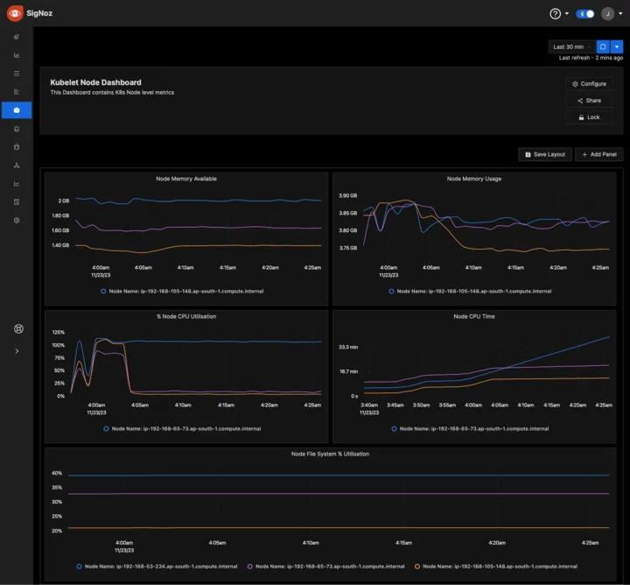
Task: Toggle ip-192-168-53-234 legend in File System panel
Action: [157, 566]
